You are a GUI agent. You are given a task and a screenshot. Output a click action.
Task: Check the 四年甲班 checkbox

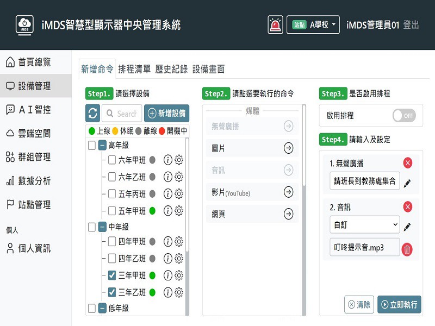[112, 242]
